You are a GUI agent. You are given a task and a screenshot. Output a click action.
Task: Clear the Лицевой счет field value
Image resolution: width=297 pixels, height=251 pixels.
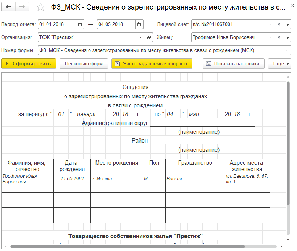279,24
